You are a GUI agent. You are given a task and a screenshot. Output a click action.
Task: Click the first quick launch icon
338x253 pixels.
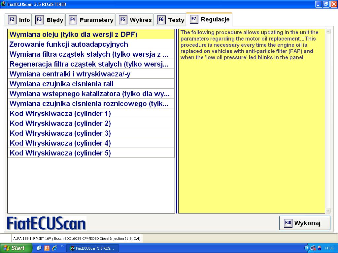point(39,248)
